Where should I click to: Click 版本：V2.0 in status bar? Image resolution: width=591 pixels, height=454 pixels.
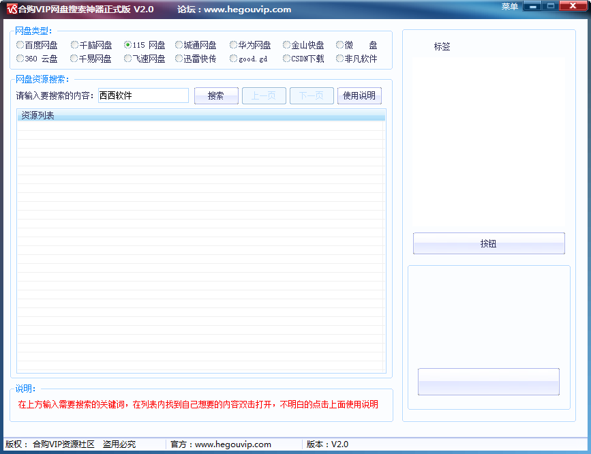click(x=327, y=444)
